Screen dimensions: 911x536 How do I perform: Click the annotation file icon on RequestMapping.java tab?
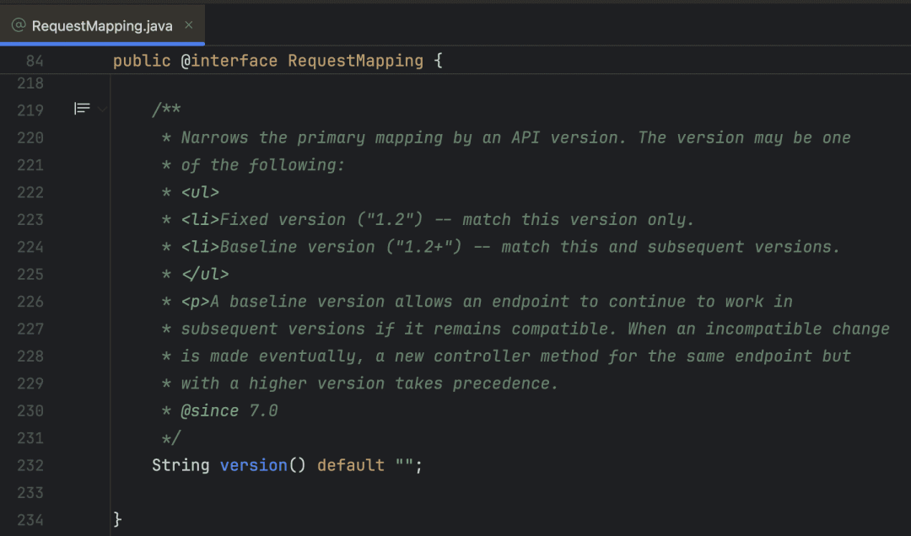click(x=19, y=25)
